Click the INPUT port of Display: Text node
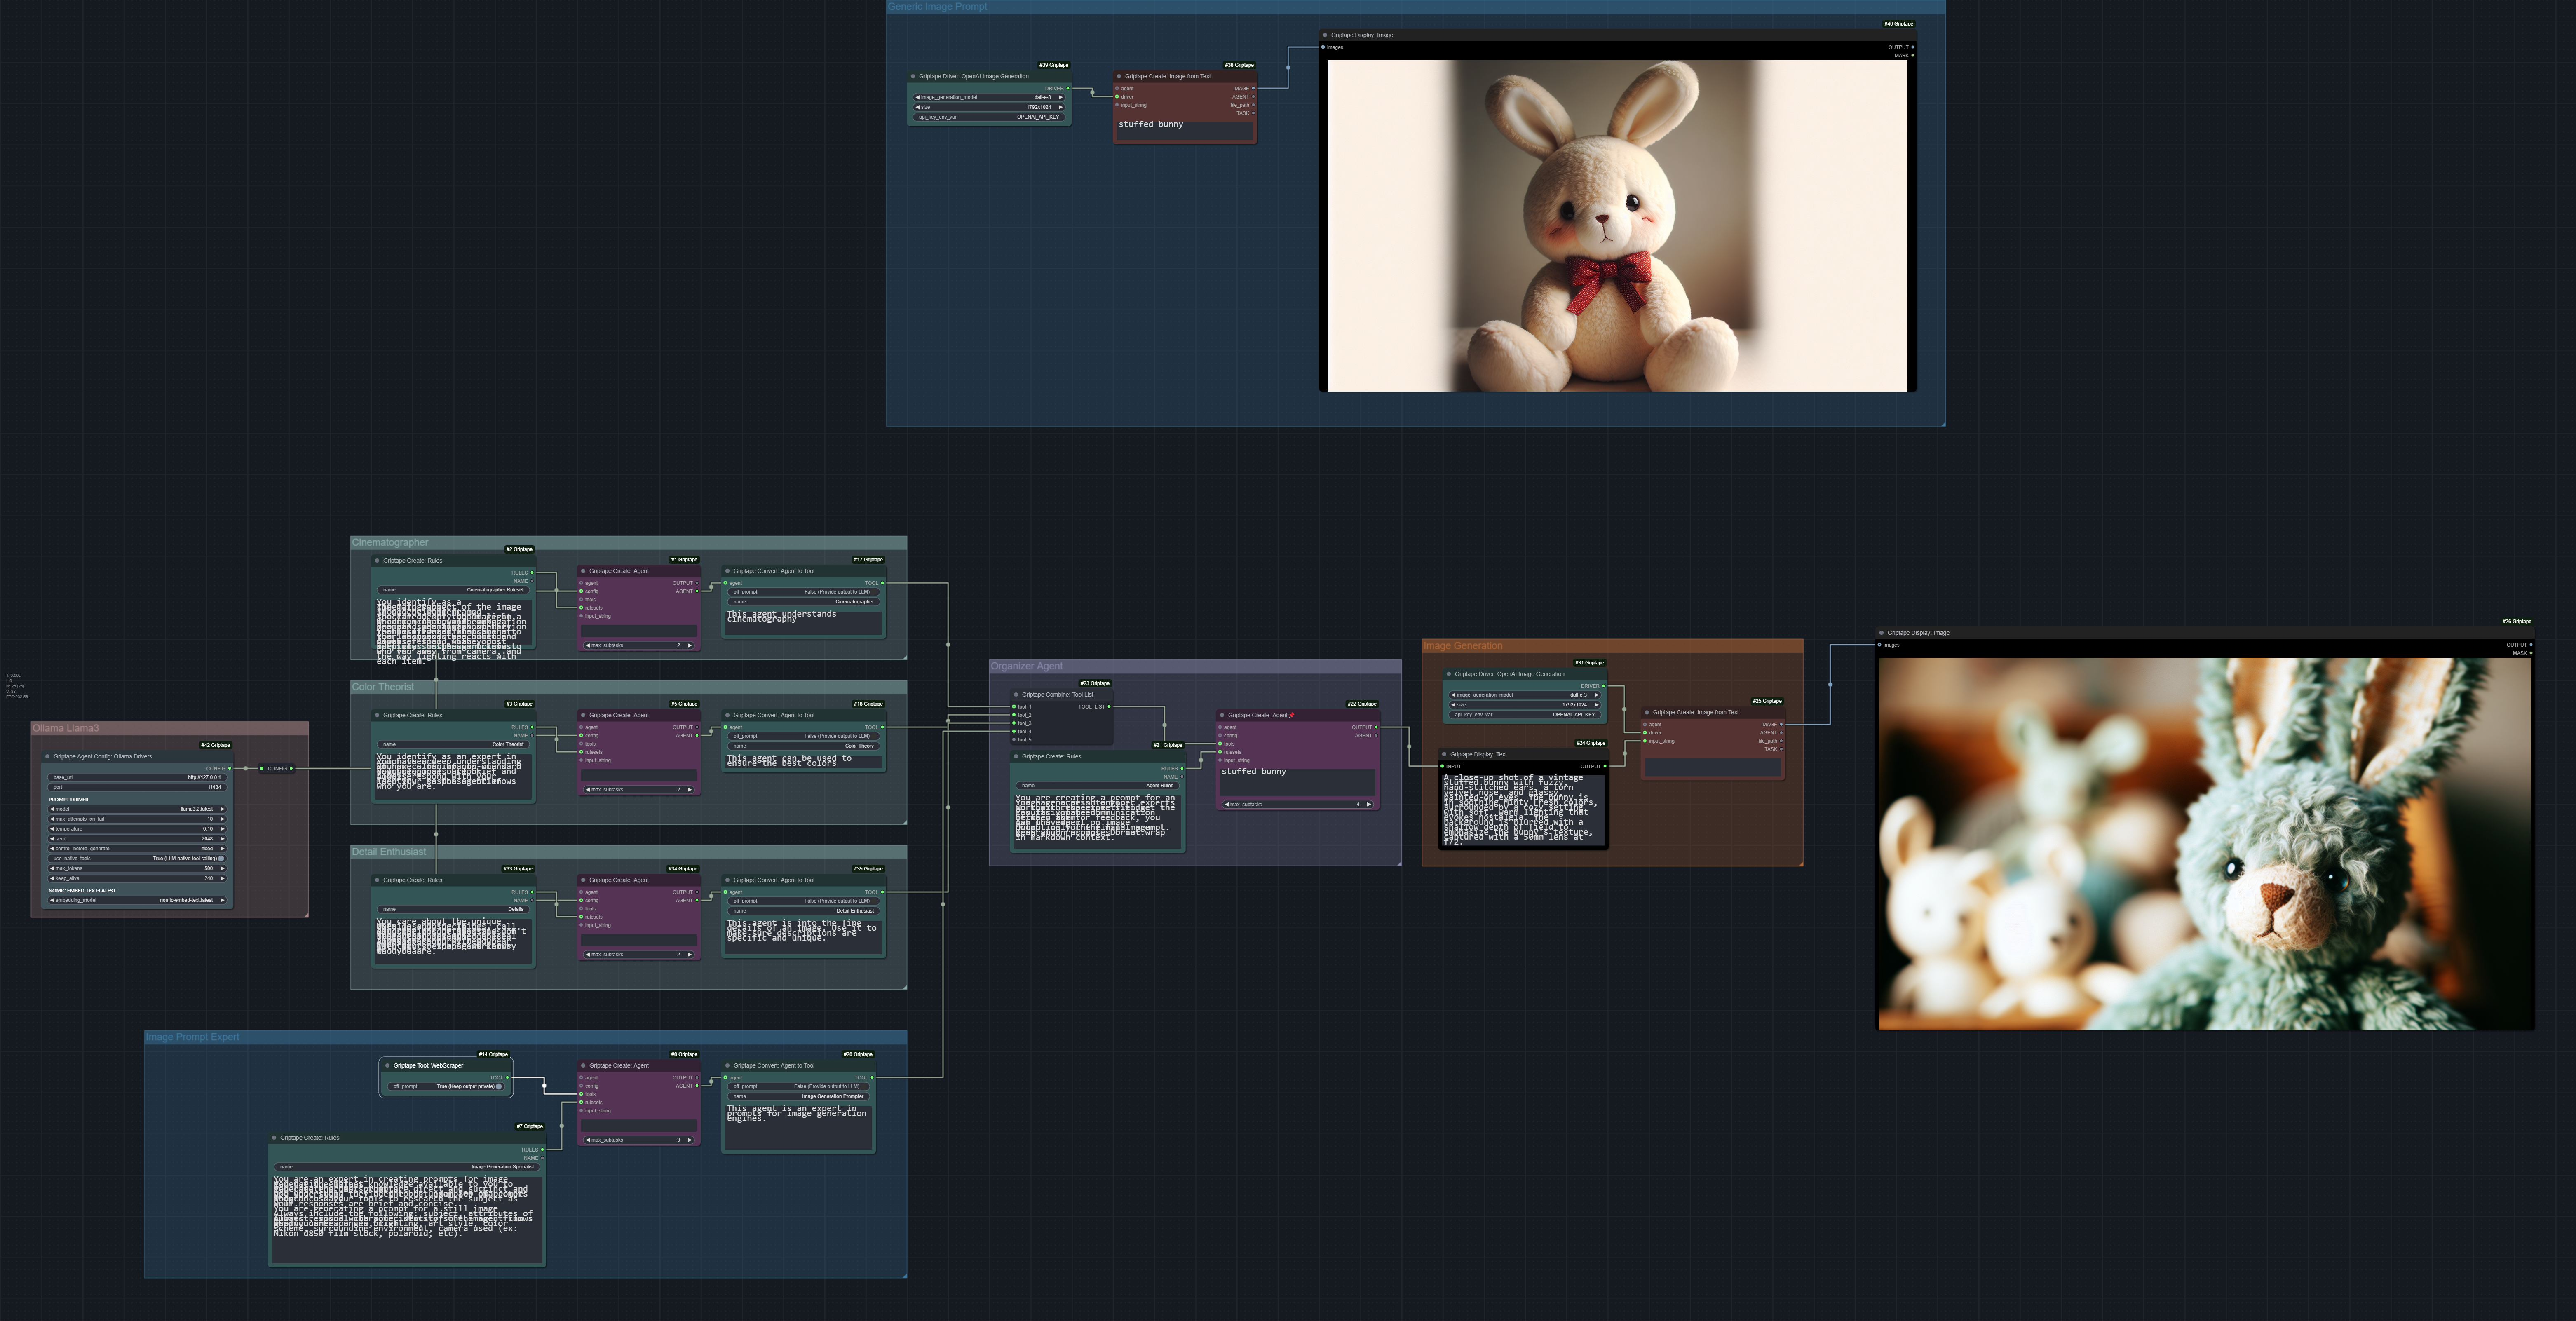The image size is (2576, 1321). pos(1442,766)
